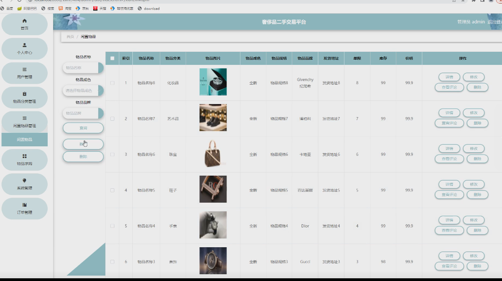Check the row 4 物品名称5 checkbox

(113, 190)
